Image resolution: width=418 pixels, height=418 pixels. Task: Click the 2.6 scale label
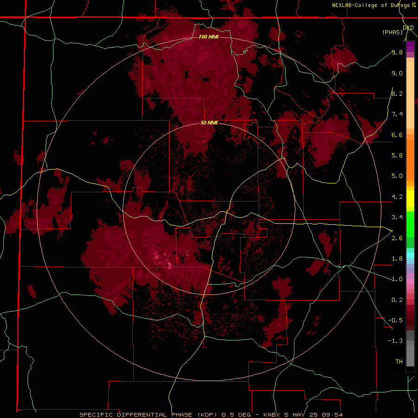coord(397,238)
